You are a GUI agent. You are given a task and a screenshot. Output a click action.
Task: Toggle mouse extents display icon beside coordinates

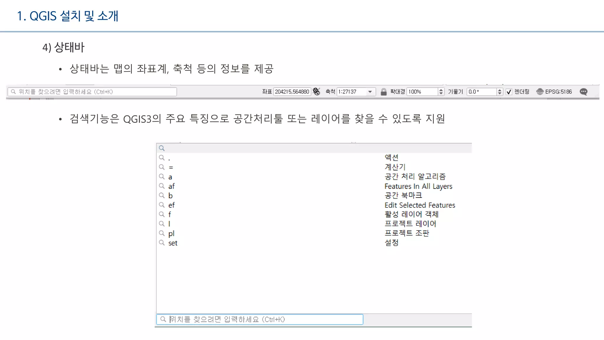pos(316,91)
